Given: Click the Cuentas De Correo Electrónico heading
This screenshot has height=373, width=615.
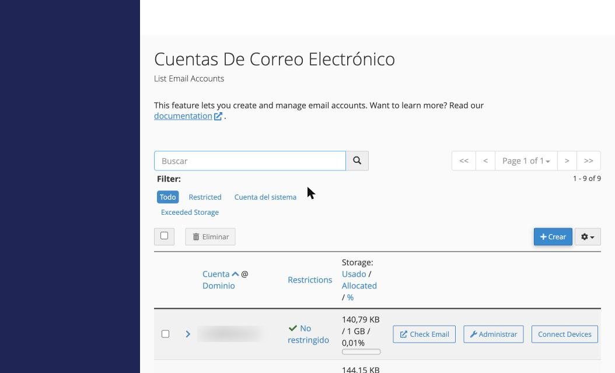Looking at the screenshot, I should click(275, 59).
